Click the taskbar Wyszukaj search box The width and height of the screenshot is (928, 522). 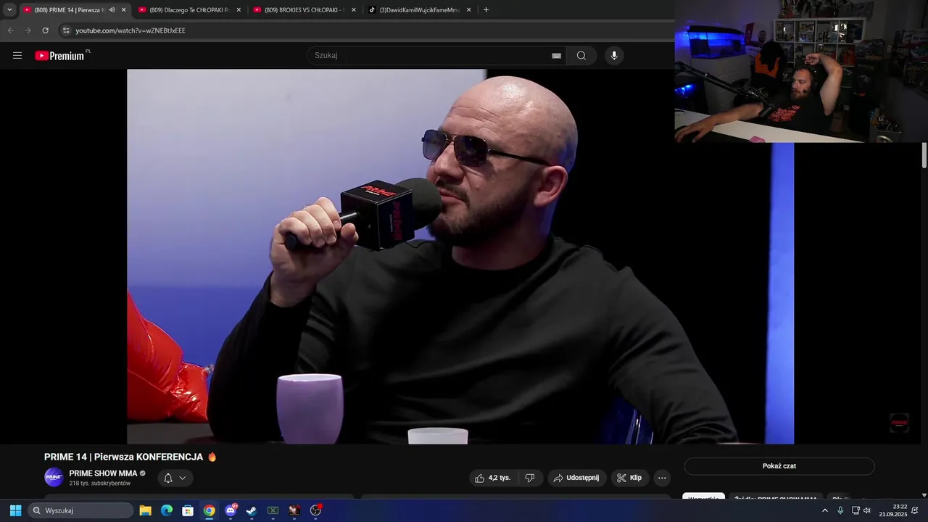tap(80, 510)
